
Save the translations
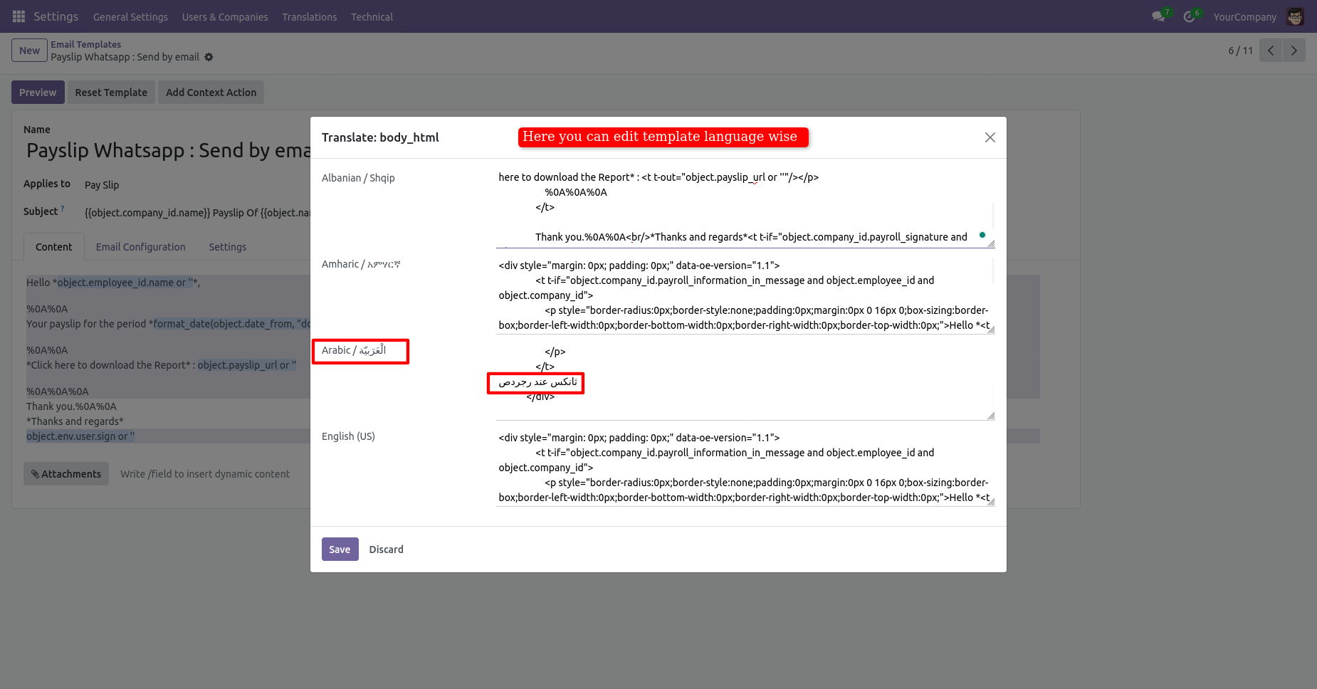[x=340, y=549]
